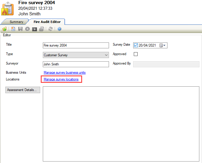Select the Fire Audit Editor tab

click(x=47, y=22)
